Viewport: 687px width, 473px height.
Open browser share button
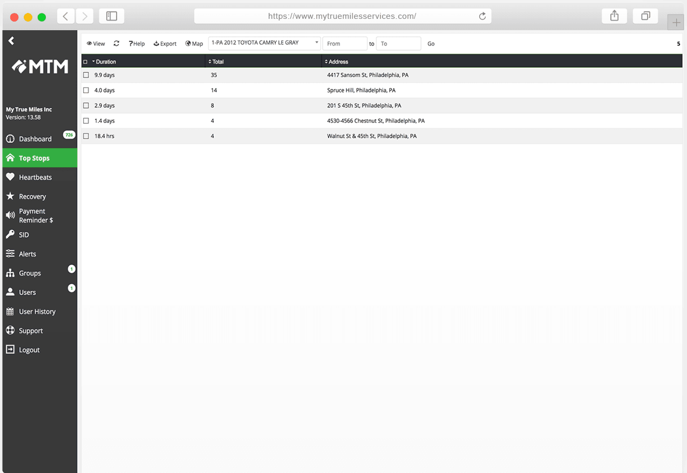click(x=614, y=16)
